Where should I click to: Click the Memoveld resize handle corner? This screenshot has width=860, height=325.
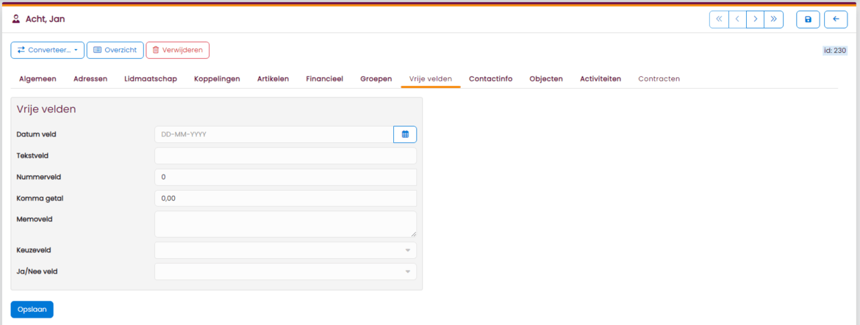414,234
